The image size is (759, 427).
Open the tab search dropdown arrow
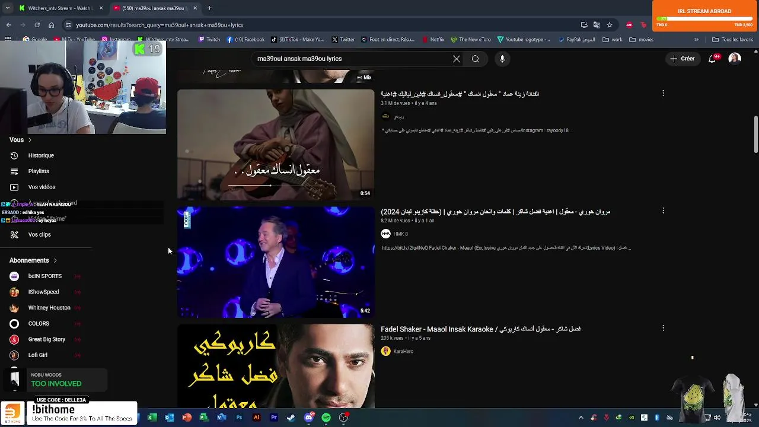click(8, 8)
